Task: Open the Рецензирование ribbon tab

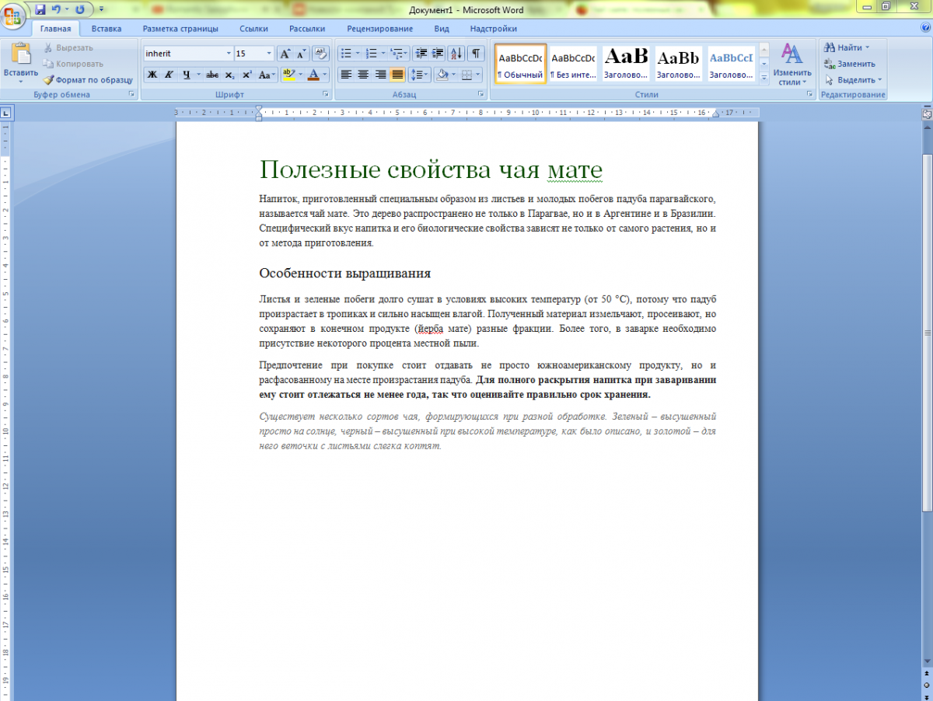Action: (379, 29)
